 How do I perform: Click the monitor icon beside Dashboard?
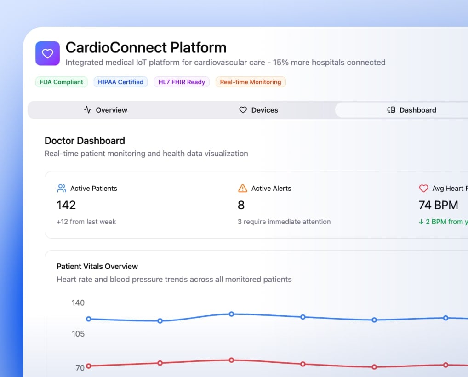tap(391, 110)
